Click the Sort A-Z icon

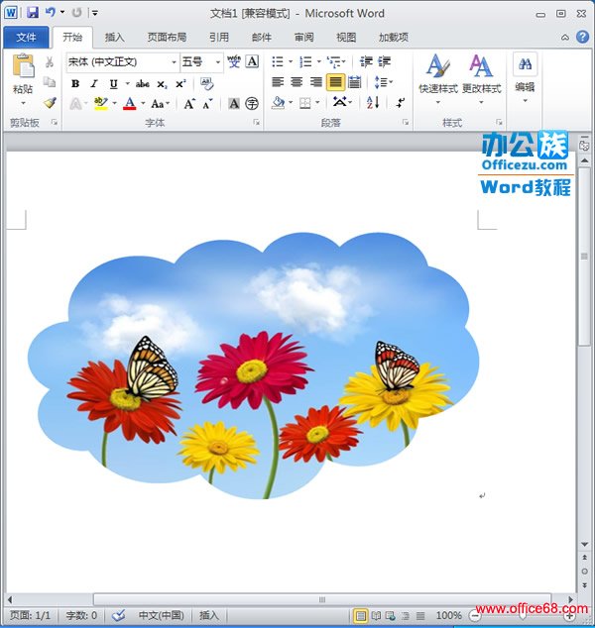[373, 103]
